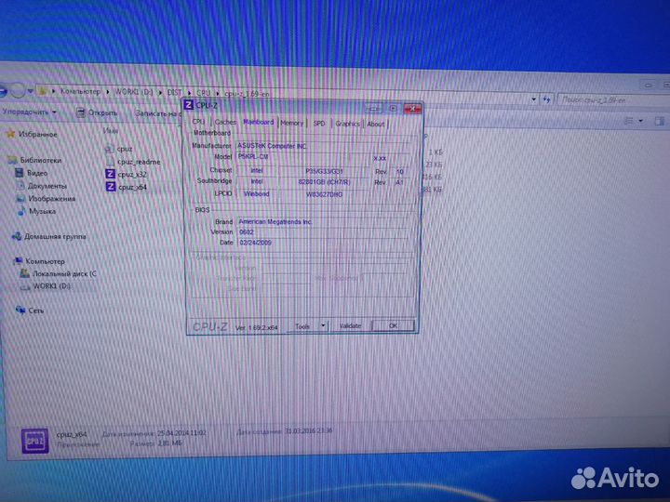Minimize the CPU-Z window
The image size is (670, 502).
tap(373, 108)
